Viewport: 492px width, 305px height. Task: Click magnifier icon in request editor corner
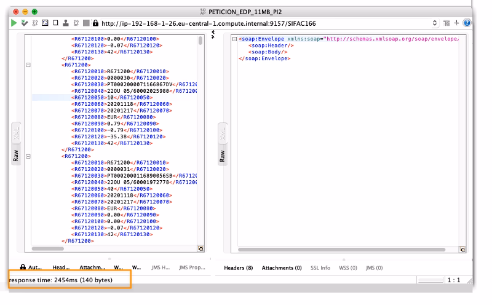coord(201,249)
